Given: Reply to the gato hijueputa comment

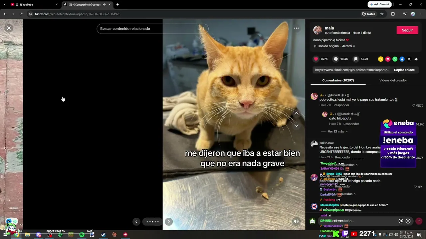Looking at the screenshot, I should [x=351, y=124].
